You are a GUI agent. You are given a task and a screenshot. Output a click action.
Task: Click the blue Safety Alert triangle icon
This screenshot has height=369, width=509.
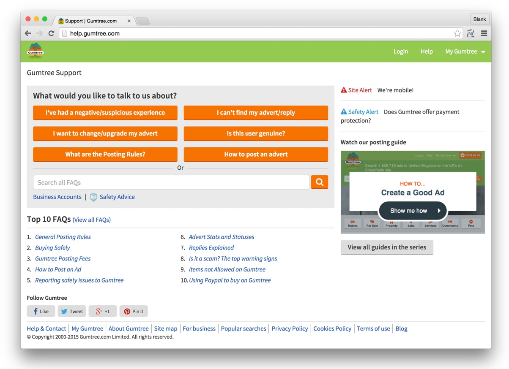[x=344, y=112]
